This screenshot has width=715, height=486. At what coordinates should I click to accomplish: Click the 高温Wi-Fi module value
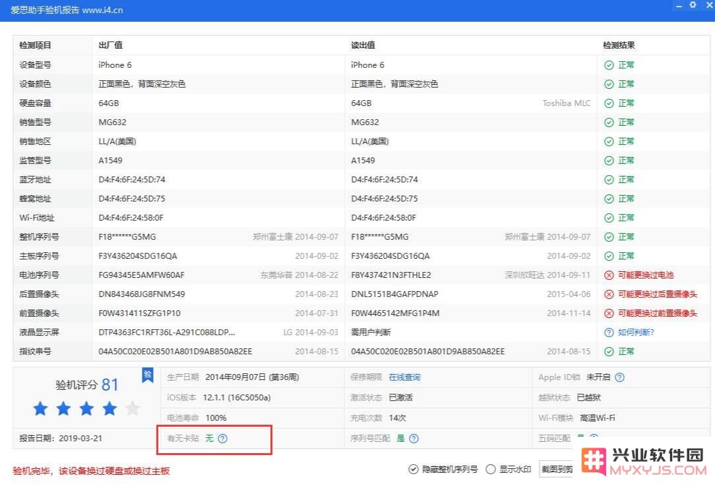(x=598, y=418)
